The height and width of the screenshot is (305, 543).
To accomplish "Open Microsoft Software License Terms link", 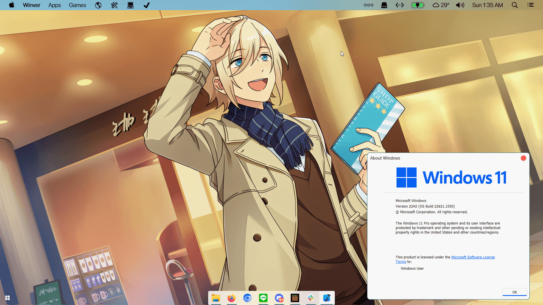I will 473,257.
